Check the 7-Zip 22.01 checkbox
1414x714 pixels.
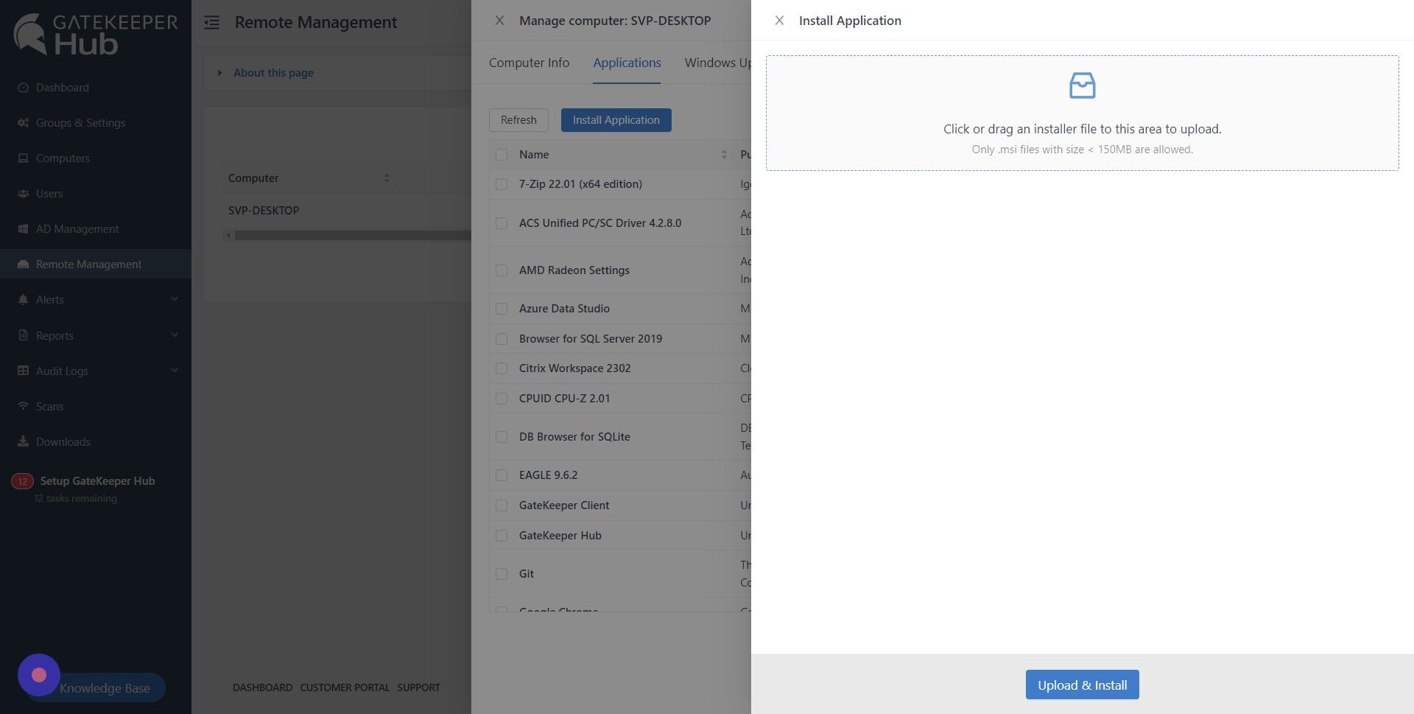(502, 184)
